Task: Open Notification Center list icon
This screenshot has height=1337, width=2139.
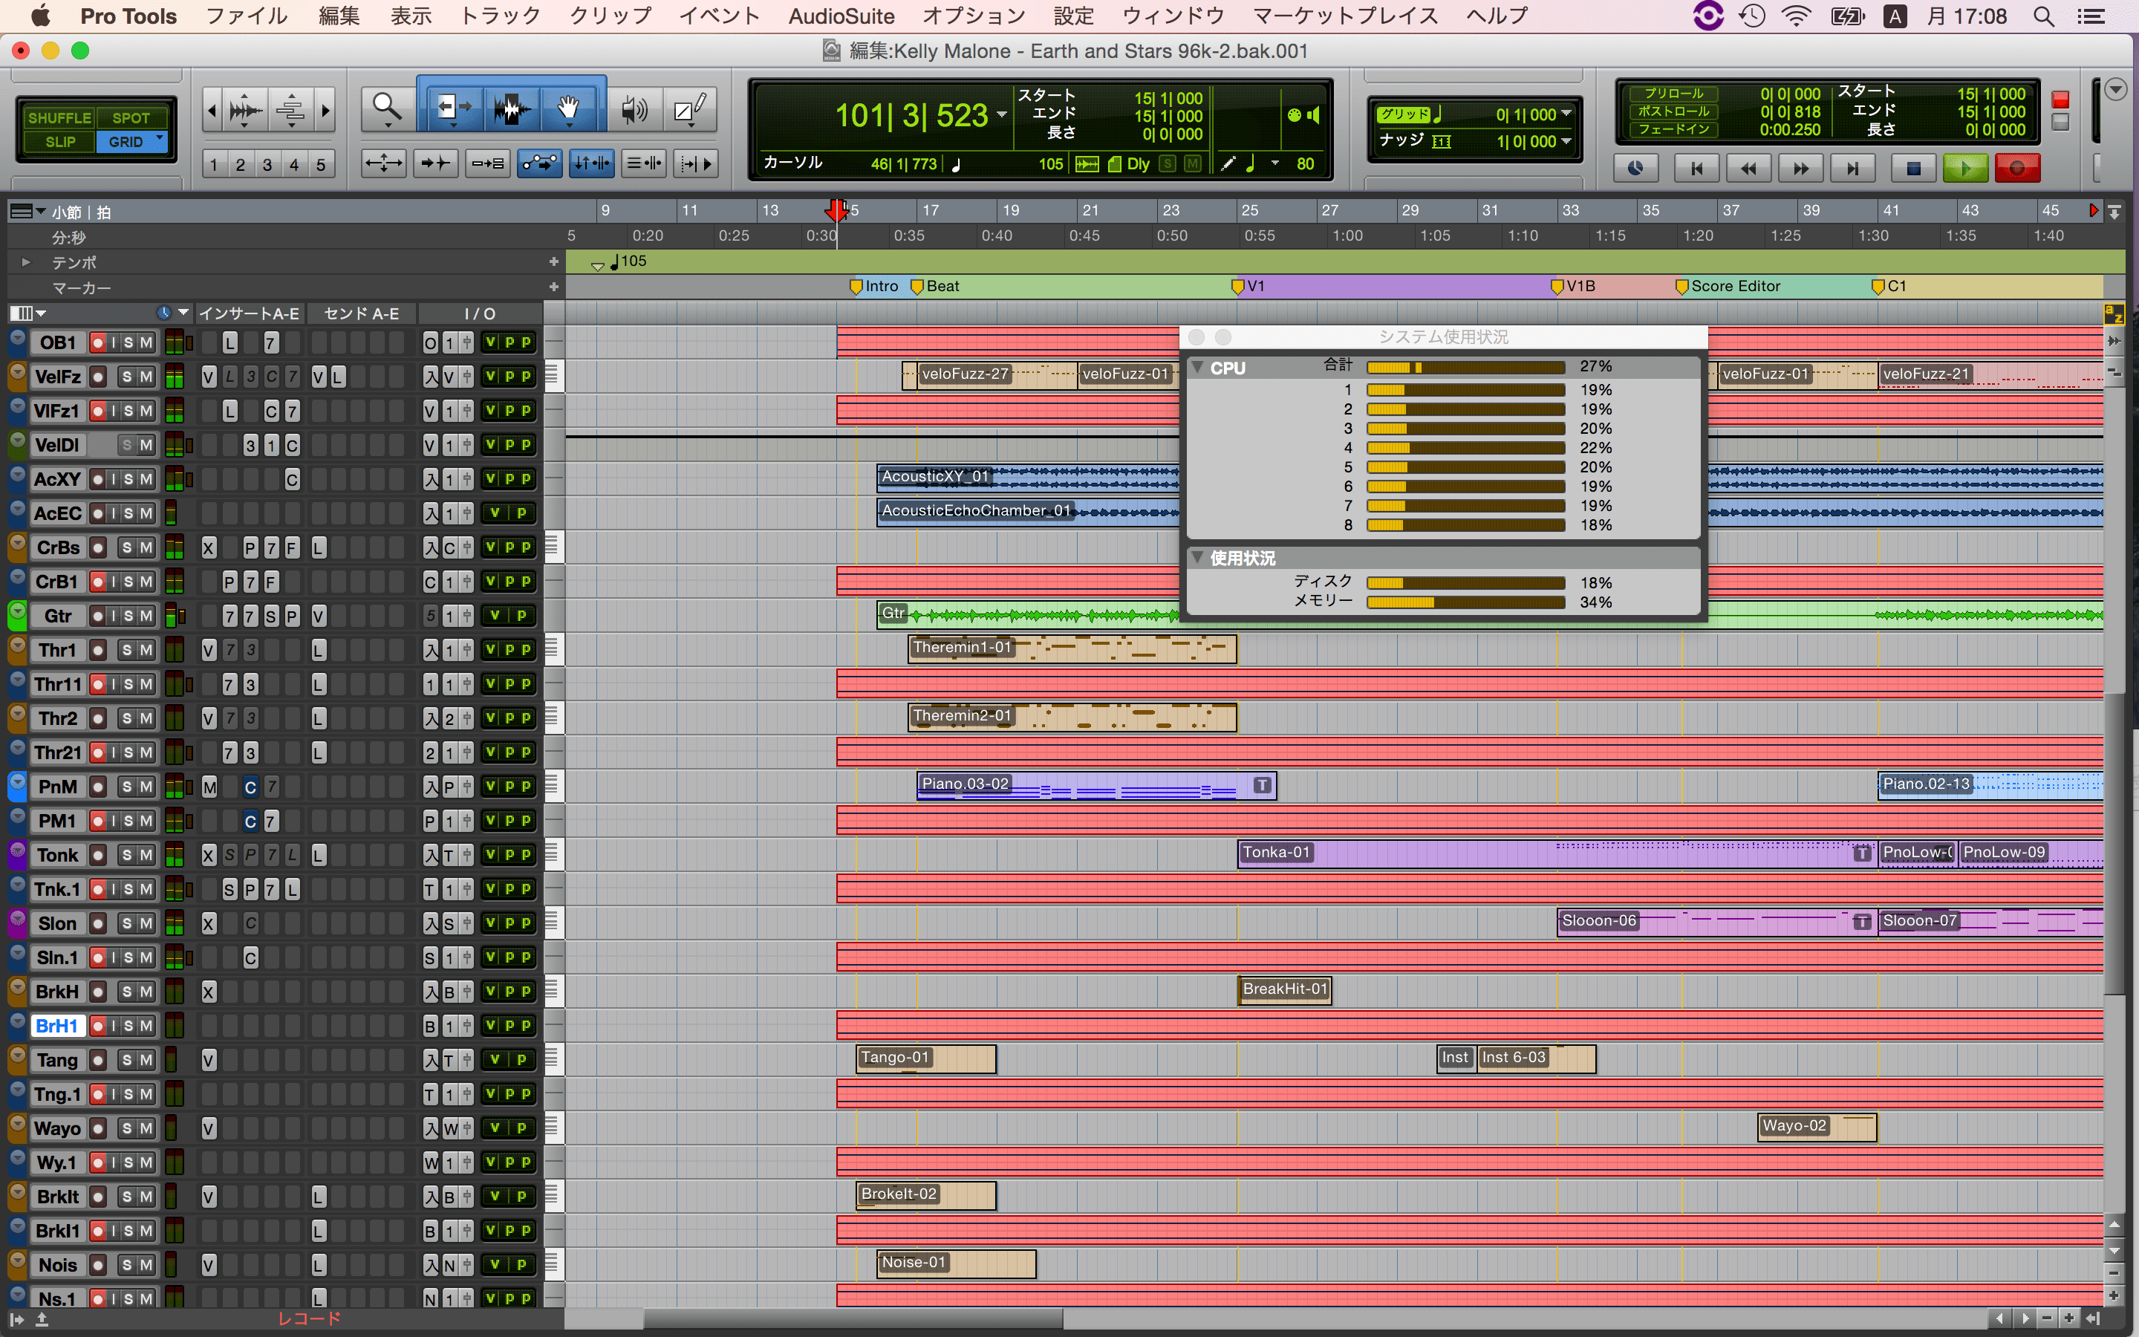Action: coord(2091,16)
